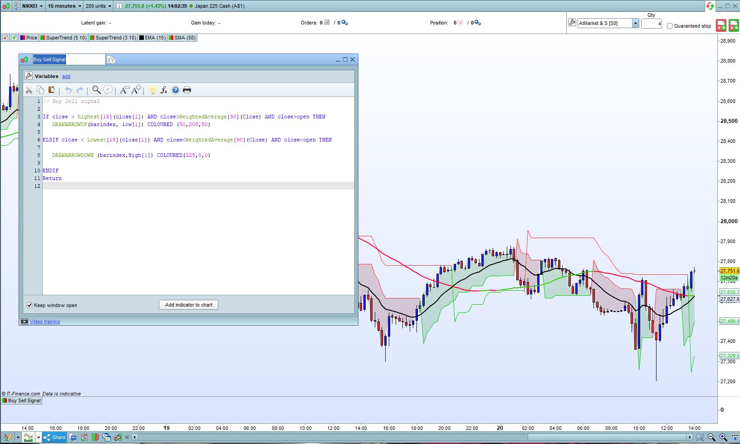Viewport: 740px width, 444px height.
Task: Click the red-green trading refresh arrows icon
Action: [x=710, y=6]
